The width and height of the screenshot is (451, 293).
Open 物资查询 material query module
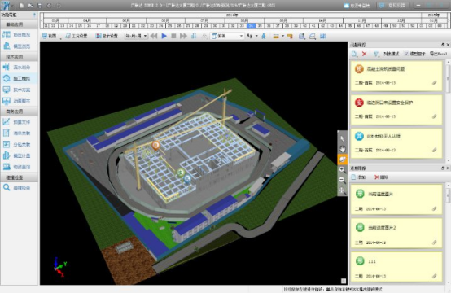point(19,167)
